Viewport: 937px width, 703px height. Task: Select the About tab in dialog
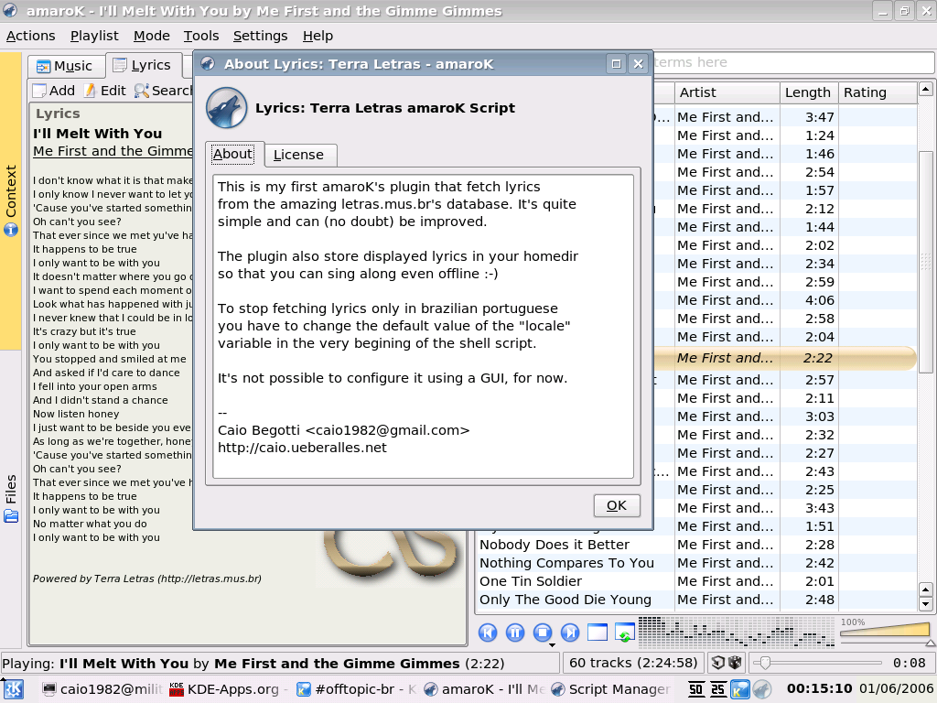[x=233, y=154]
